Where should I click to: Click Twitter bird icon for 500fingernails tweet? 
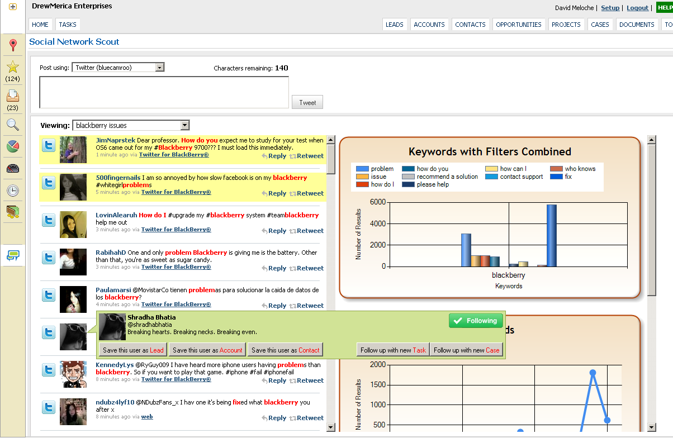49,183
